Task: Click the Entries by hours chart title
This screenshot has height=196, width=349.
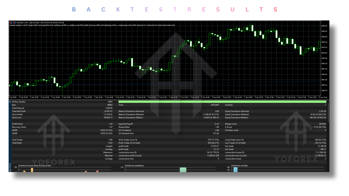Action: pos(34,166)
